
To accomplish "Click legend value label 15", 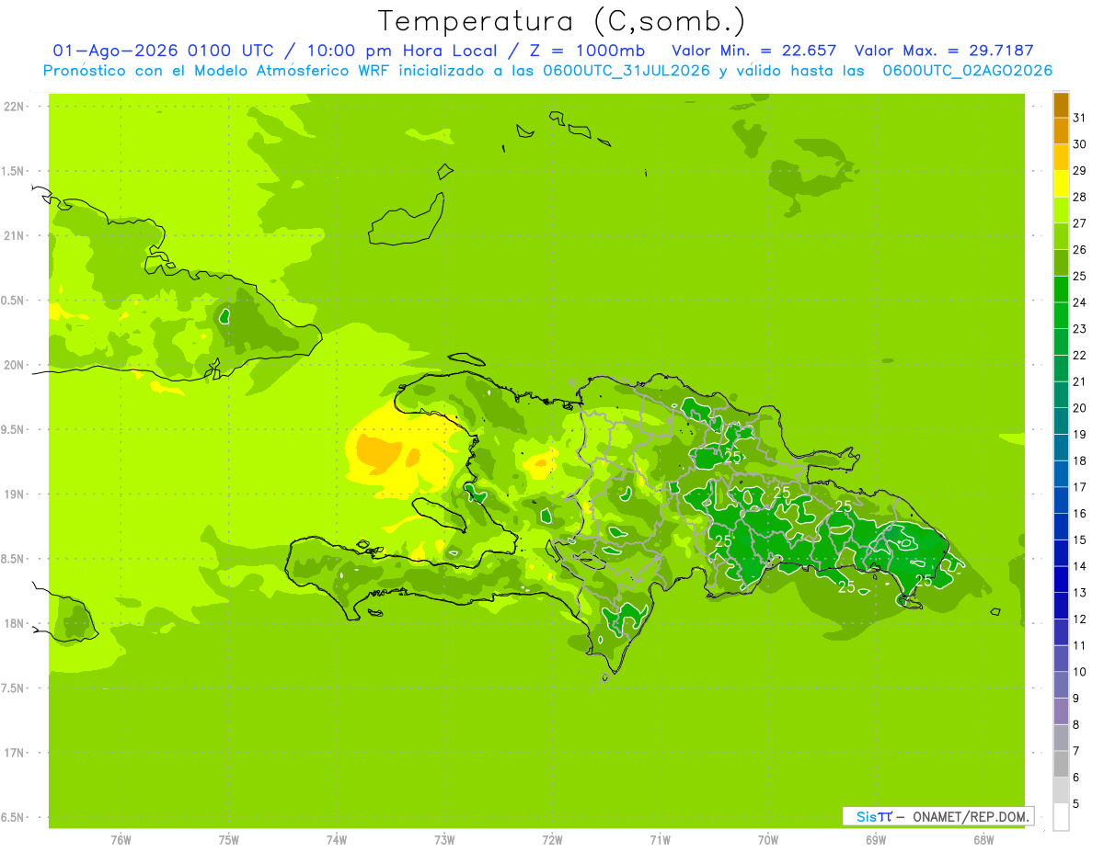I will pos(1079,540).
